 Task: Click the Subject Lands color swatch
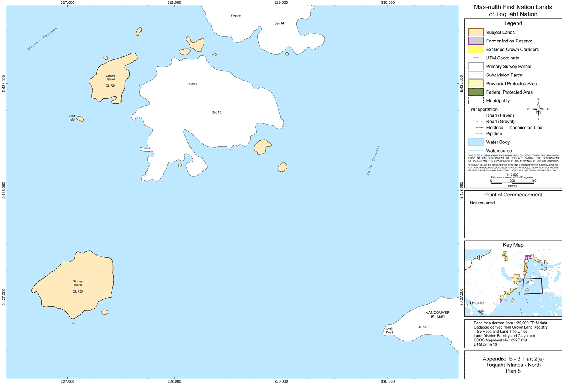(476, 32)
